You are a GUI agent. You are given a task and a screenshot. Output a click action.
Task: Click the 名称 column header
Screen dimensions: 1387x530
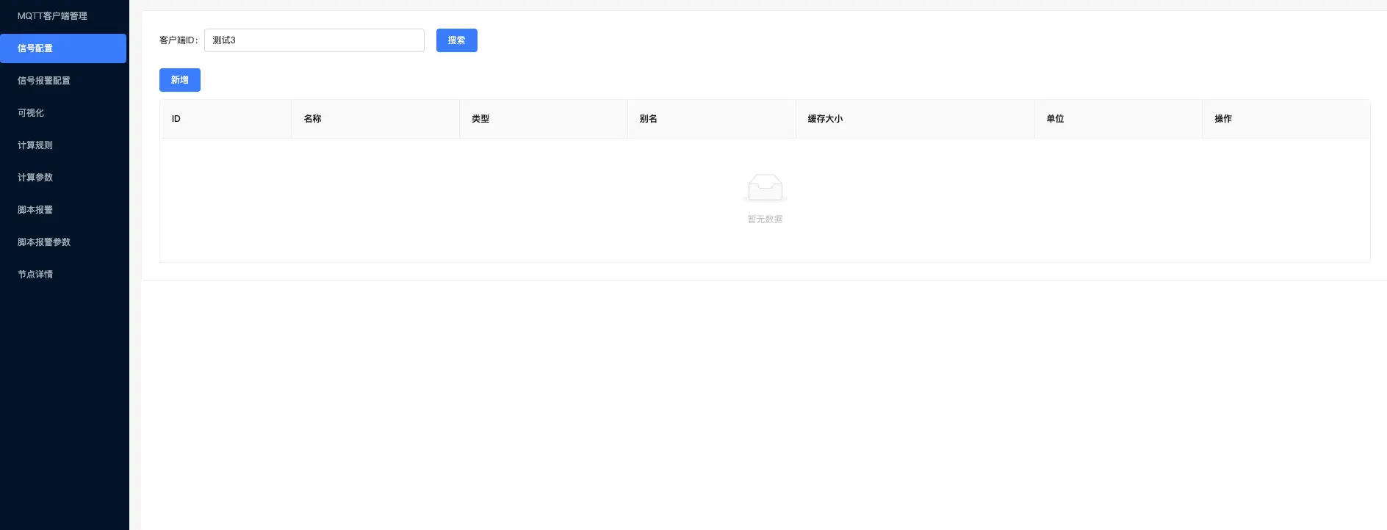coord(375,119)
